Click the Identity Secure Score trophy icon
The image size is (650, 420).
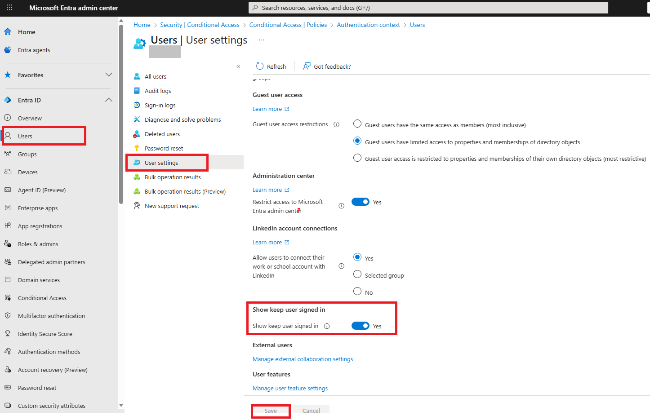tap(8, 333)
